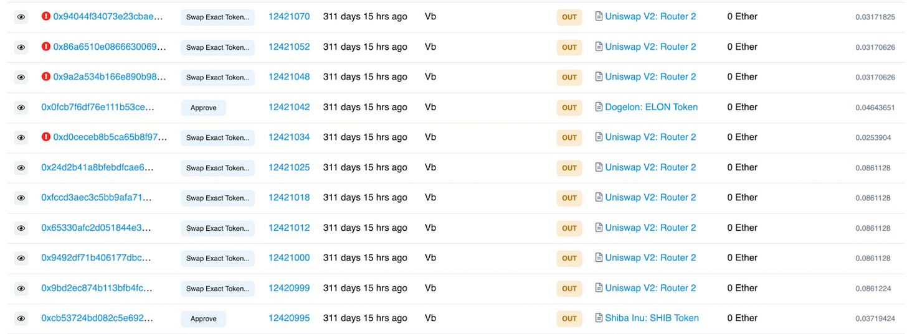Open block number 12420999
Viewport: 907px width, 334px height.
[289, 288]
